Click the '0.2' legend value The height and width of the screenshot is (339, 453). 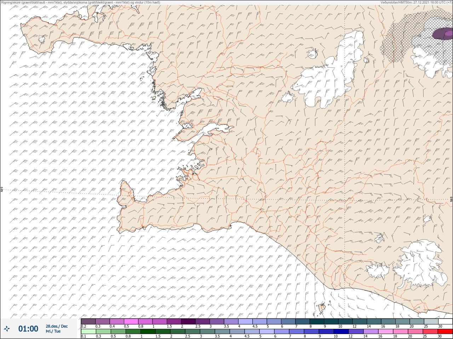pos(84,326)
